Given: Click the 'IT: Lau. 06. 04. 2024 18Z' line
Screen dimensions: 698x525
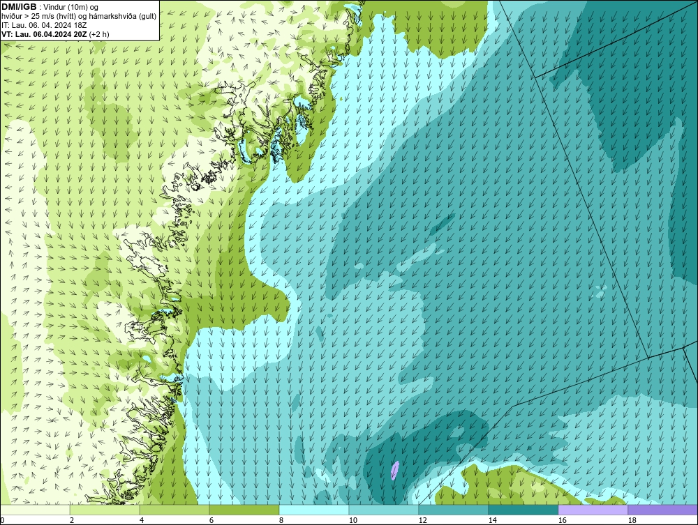Looking at the screenshot, I should click(44, 25).
